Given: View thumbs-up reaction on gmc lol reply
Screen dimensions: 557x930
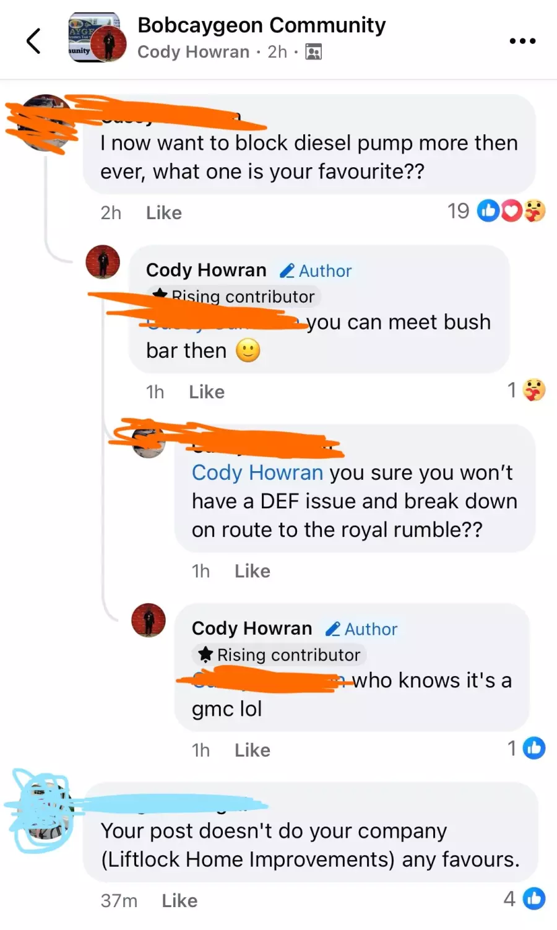Looking at the screenshot, I should click(533, 749).
